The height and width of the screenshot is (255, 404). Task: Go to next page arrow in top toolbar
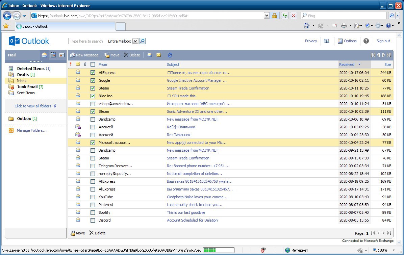(x=384, y=55)
